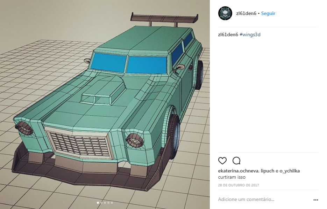Select the fifth carousel dot indicator
Screen dimensions: 327x209
[x=112, y=203]
